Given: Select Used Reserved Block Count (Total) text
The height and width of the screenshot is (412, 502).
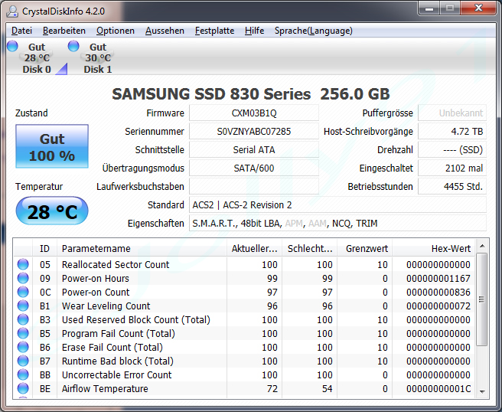Looking at the screenshot, I should coord(136,320).
